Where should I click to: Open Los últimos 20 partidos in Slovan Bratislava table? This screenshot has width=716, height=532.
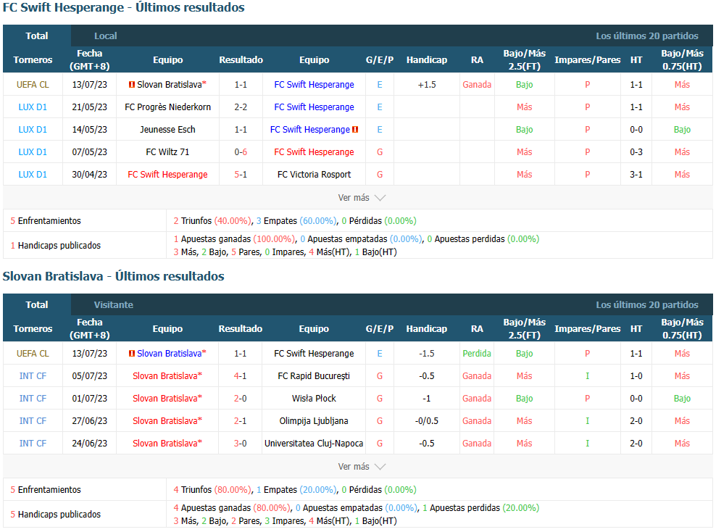(x=646, y=304)
